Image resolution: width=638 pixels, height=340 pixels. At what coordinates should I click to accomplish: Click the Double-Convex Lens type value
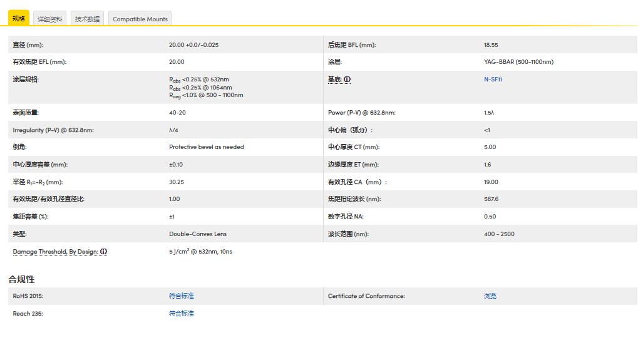pyautogui.click(x=198, y=234)
